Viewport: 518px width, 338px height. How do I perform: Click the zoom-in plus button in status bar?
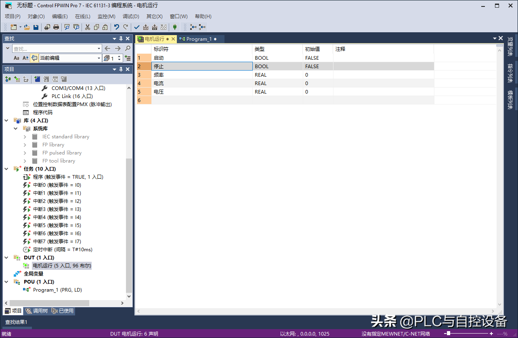(x=491, y=334)
